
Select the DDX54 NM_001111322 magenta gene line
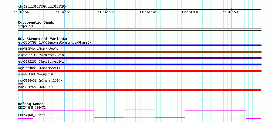(140, 118)
